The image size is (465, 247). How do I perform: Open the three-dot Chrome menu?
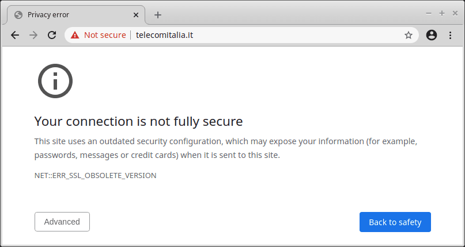450,35
